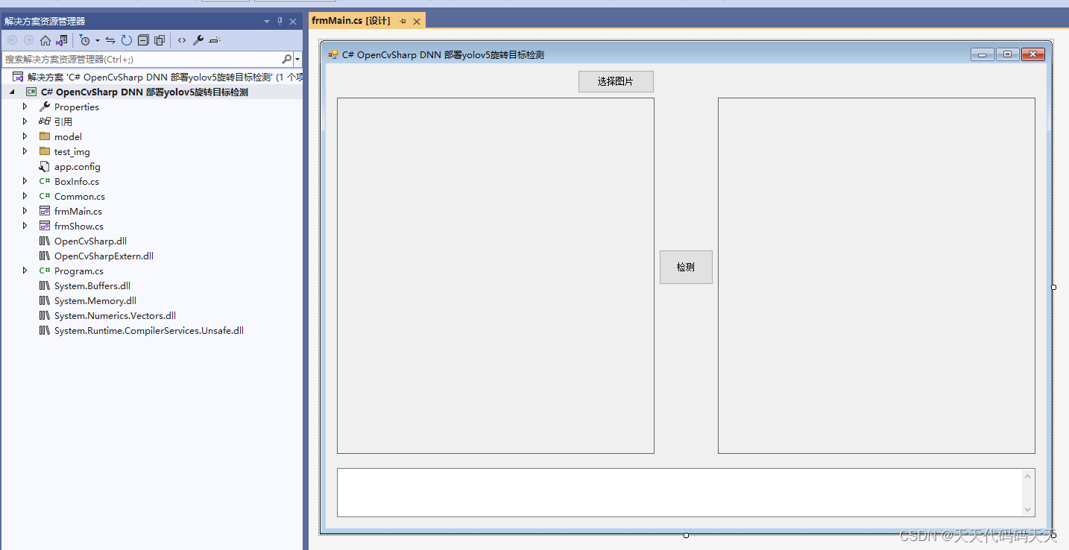The image size is (1069, 550).
Task: Open the pending changes filter clock icon
Action: 85,40
